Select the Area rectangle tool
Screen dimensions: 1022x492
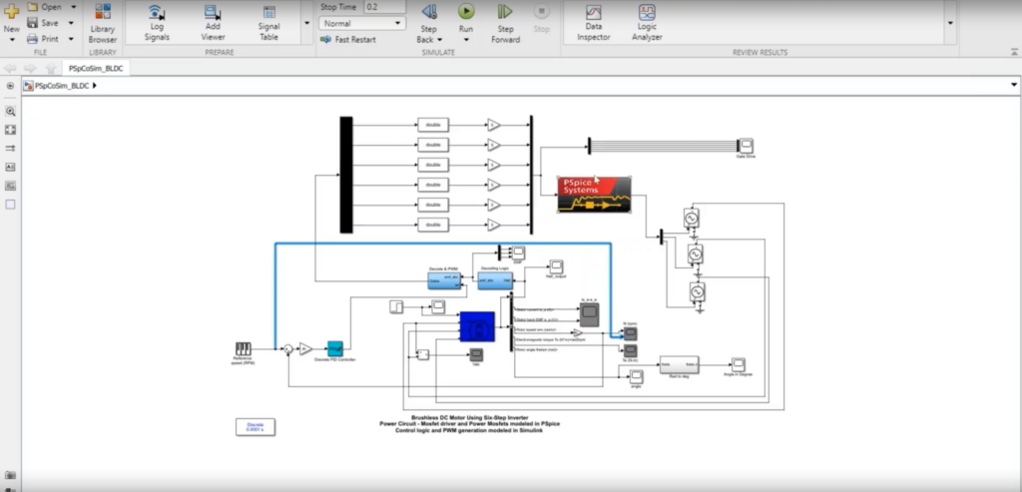point(10,205)
